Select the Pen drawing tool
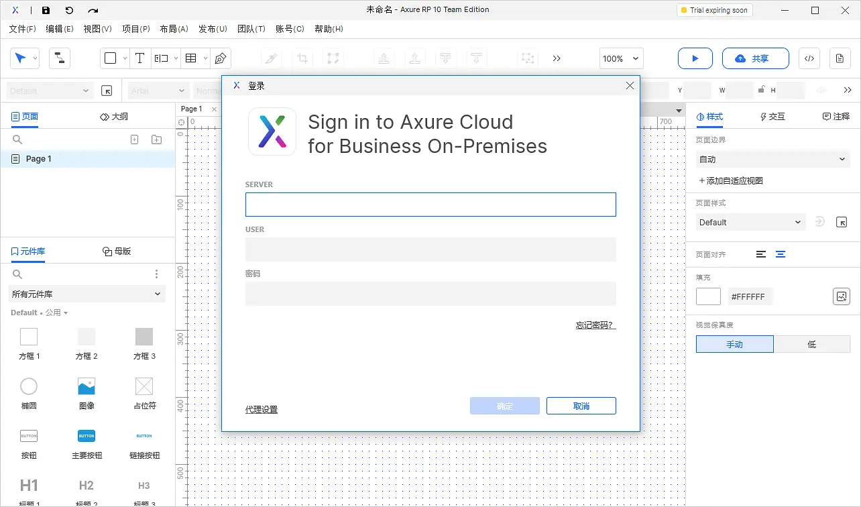This screenshot has height=507, width=861. [x=220, y=58]
